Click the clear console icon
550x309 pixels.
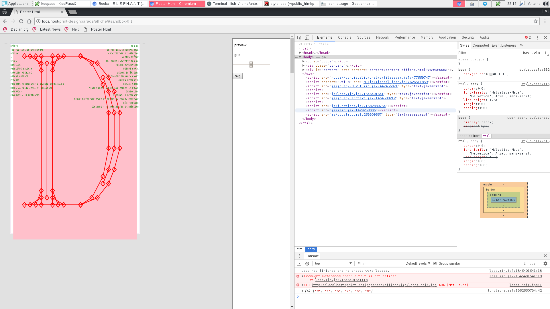pyautogui.click(x=307, y=264)
